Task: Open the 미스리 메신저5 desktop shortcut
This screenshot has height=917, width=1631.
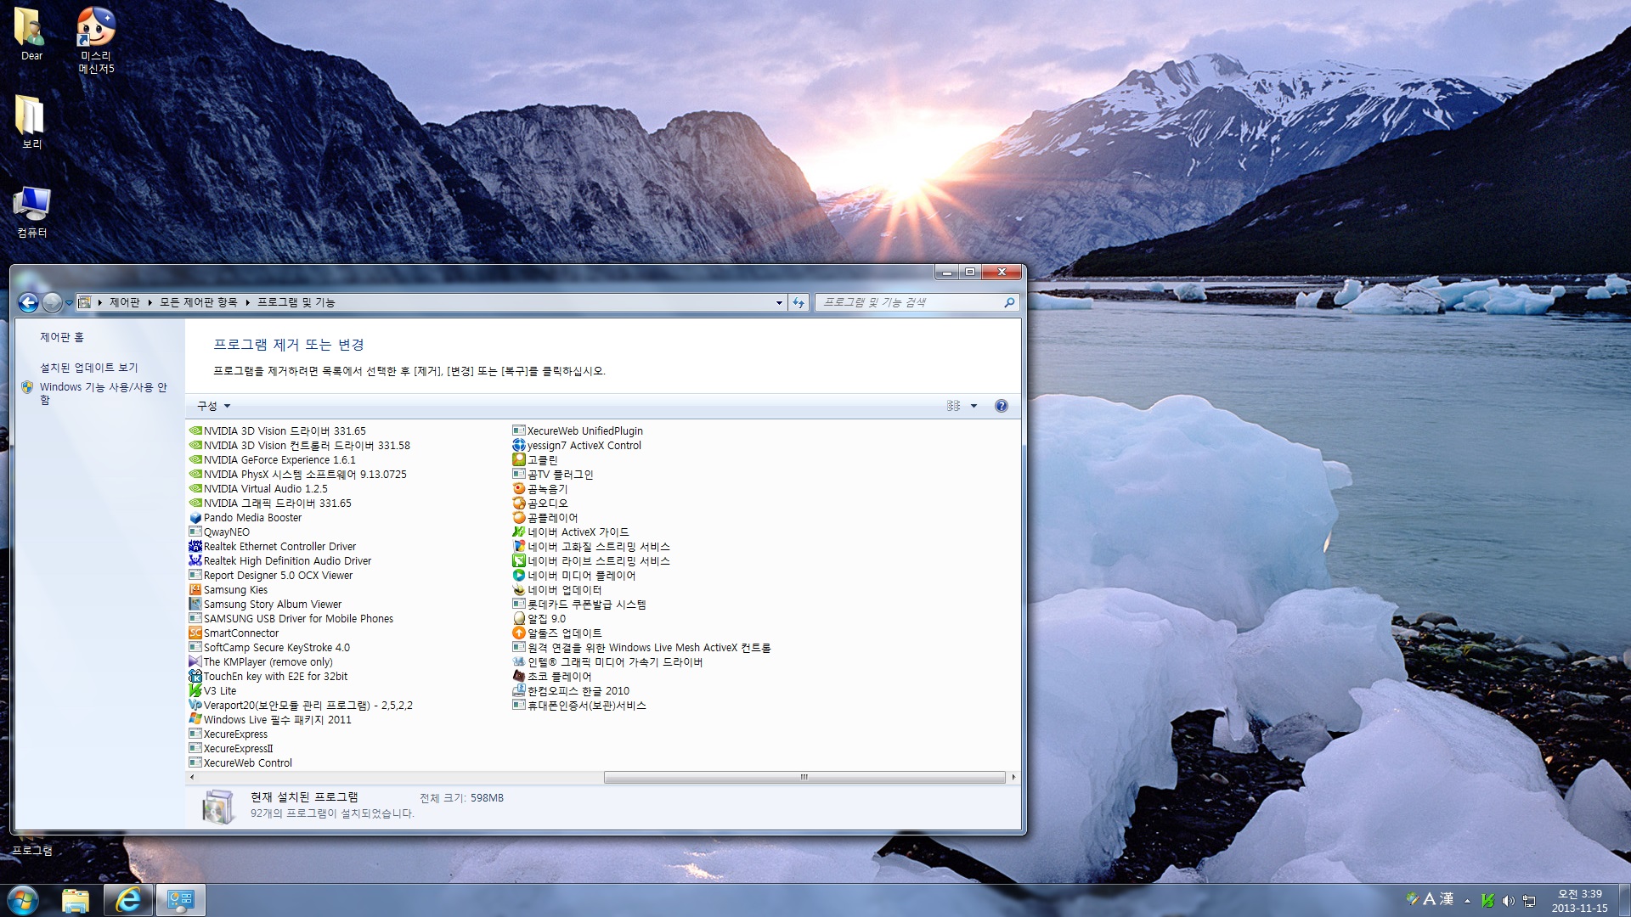Action: [96, 41]
